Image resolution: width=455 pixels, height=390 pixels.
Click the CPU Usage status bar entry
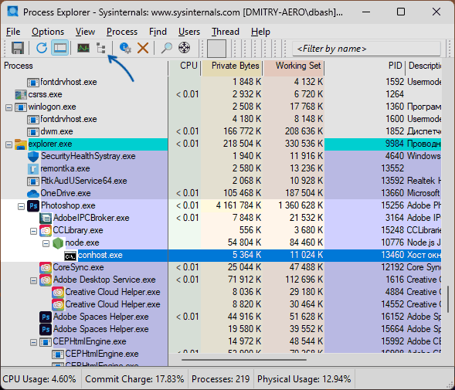[39, 379]
